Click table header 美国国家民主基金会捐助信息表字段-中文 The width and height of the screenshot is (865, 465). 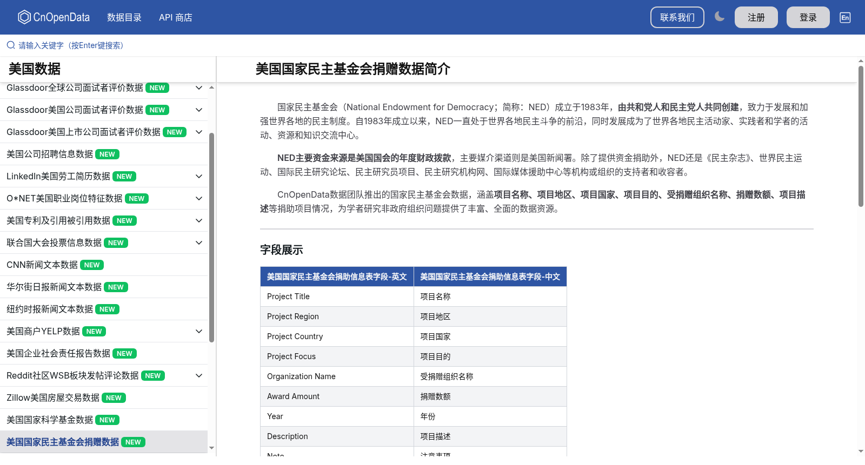click(x=490, y=277)
